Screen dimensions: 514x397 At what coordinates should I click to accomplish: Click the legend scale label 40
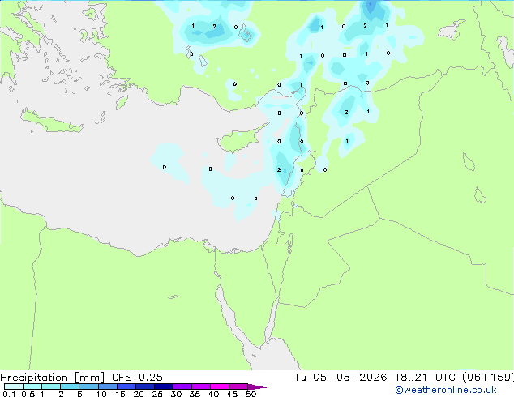[x=213, y=394]
